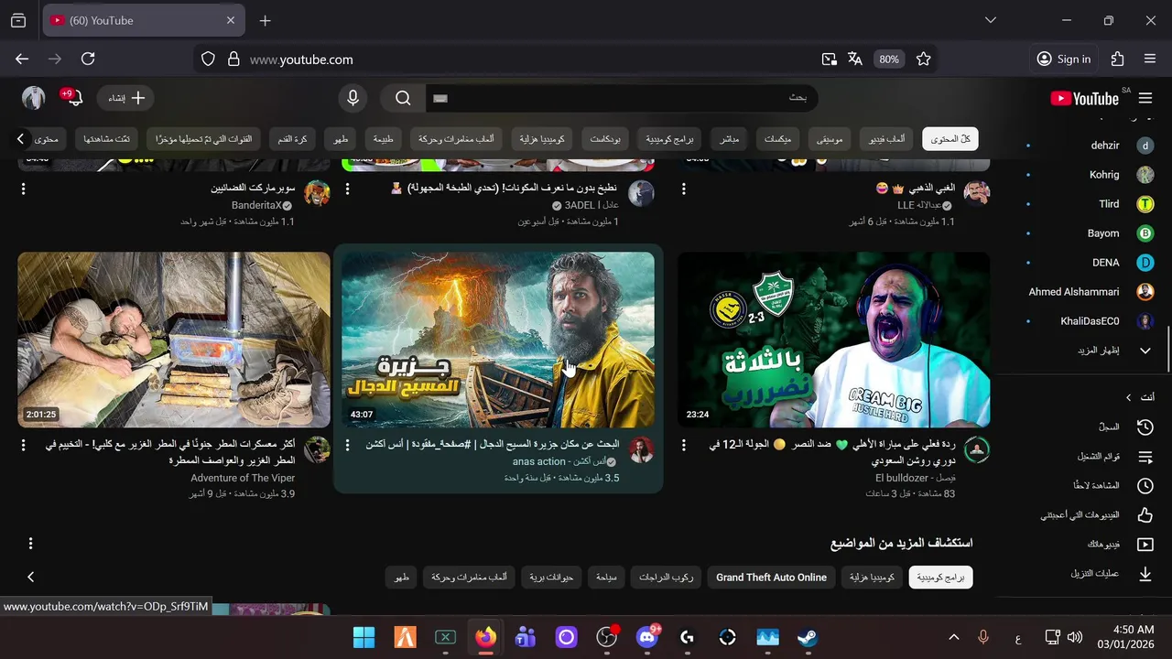Select the 'ميكسات' filter chip
This screenshot has width=1172, height=659.
(777, 139)
